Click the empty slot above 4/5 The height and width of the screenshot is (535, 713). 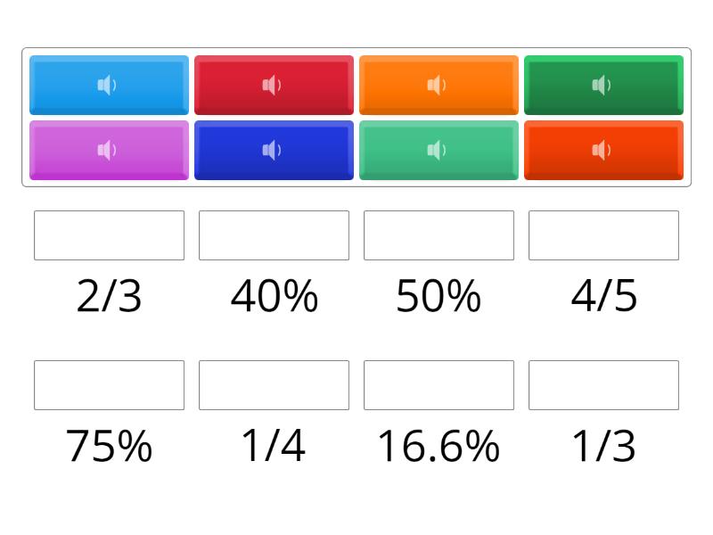click(603, 235)
